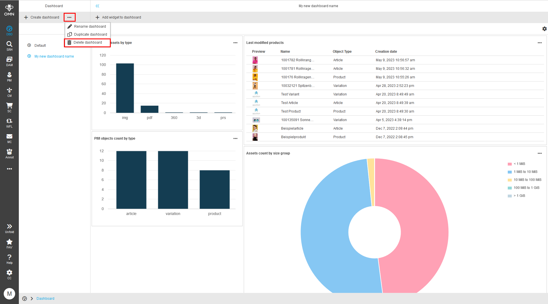Open dashboard settings gear
This screenshot has height=304, width=548.
coord(545,29)
